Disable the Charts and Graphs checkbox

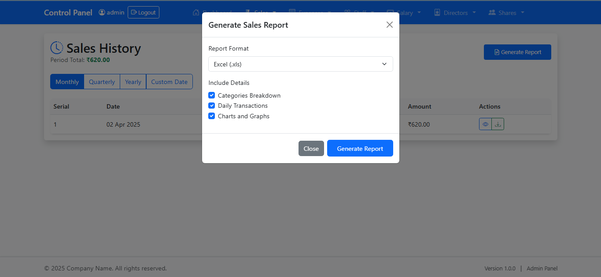tap(212, 116)
